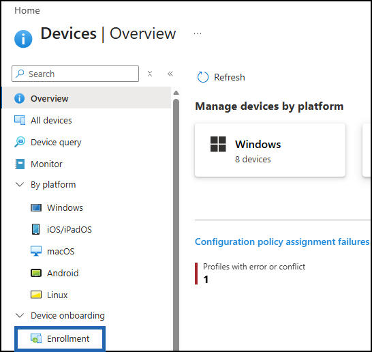Click Profiles with error or conflict label
372x352 pixels.
(x=254, y=267)
